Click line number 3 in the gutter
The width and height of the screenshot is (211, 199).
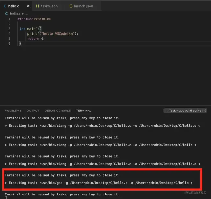click(9, 29)
